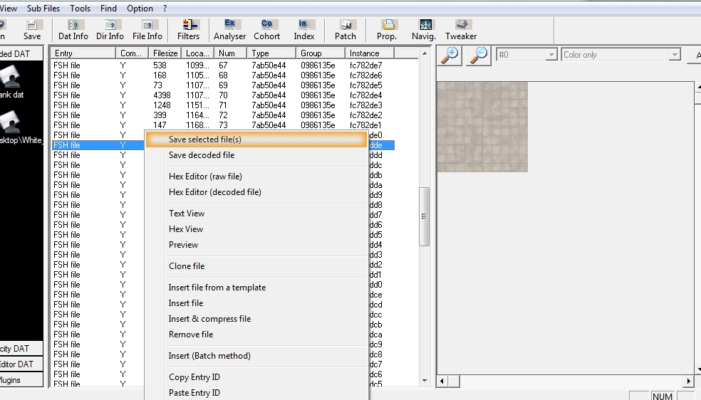Select Preview in context menu
This screenshot has height=400, width=701.
point(256,245)
